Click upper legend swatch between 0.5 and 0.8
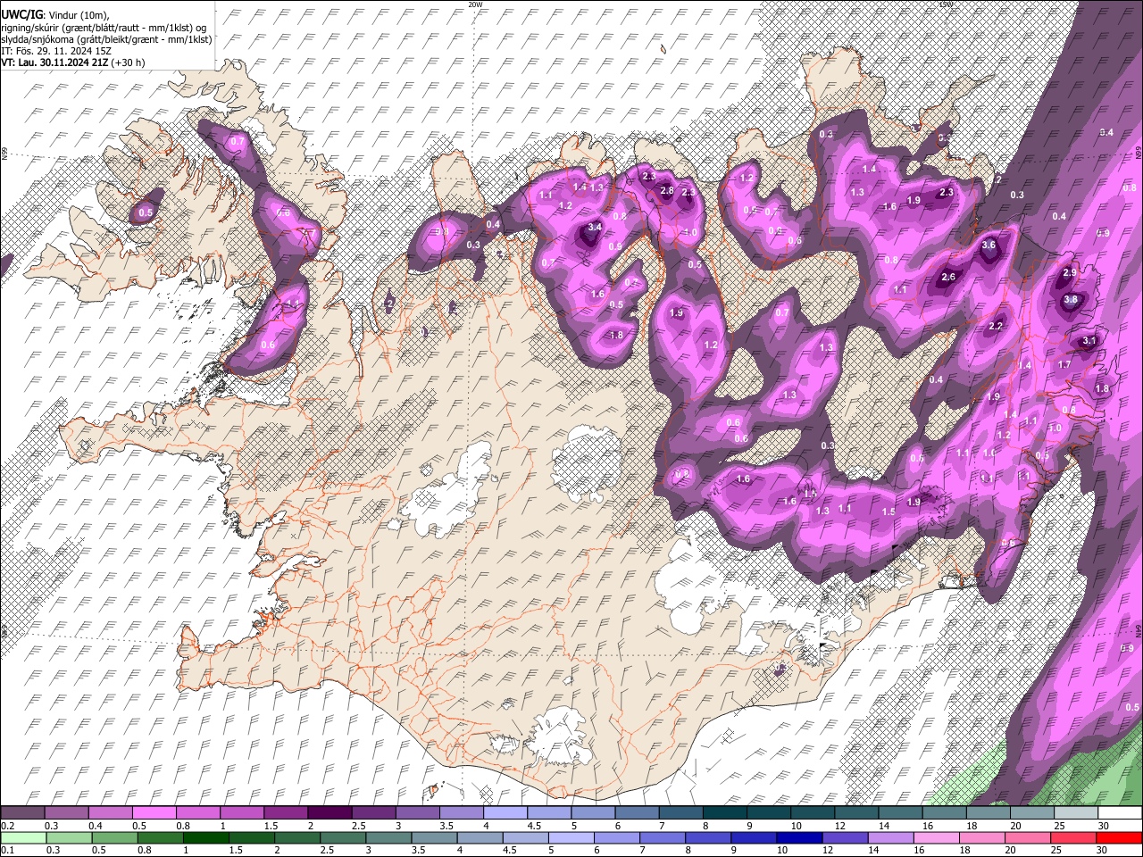 coord(154,813)
